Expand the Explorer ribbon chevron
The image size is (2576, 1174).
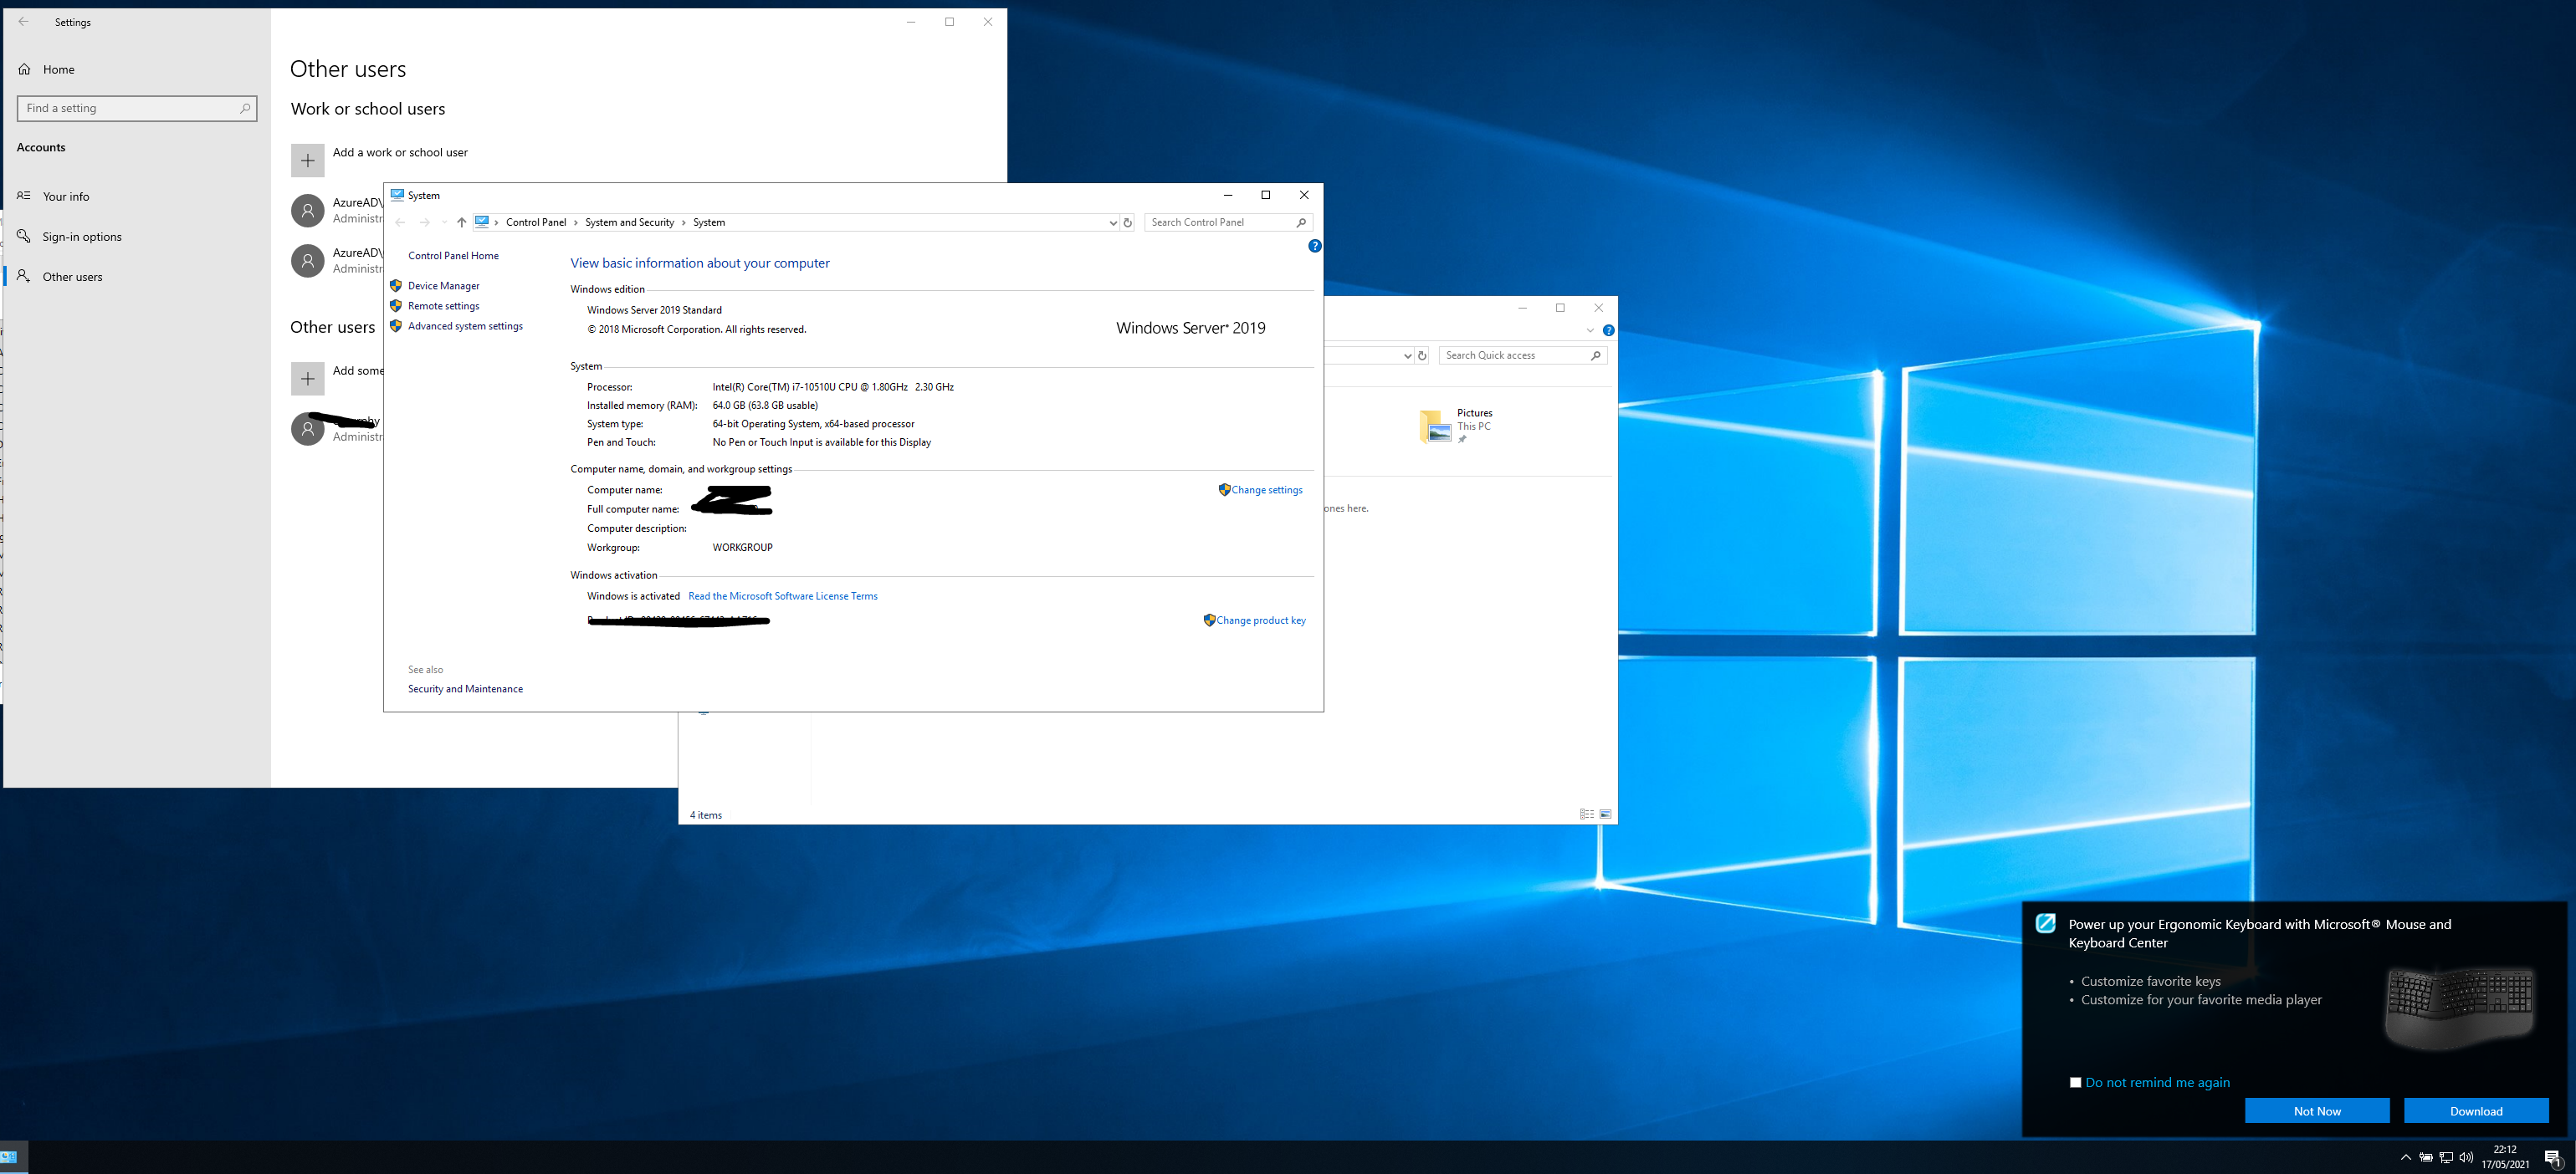pyautogui.click(x=1590, y=331)
